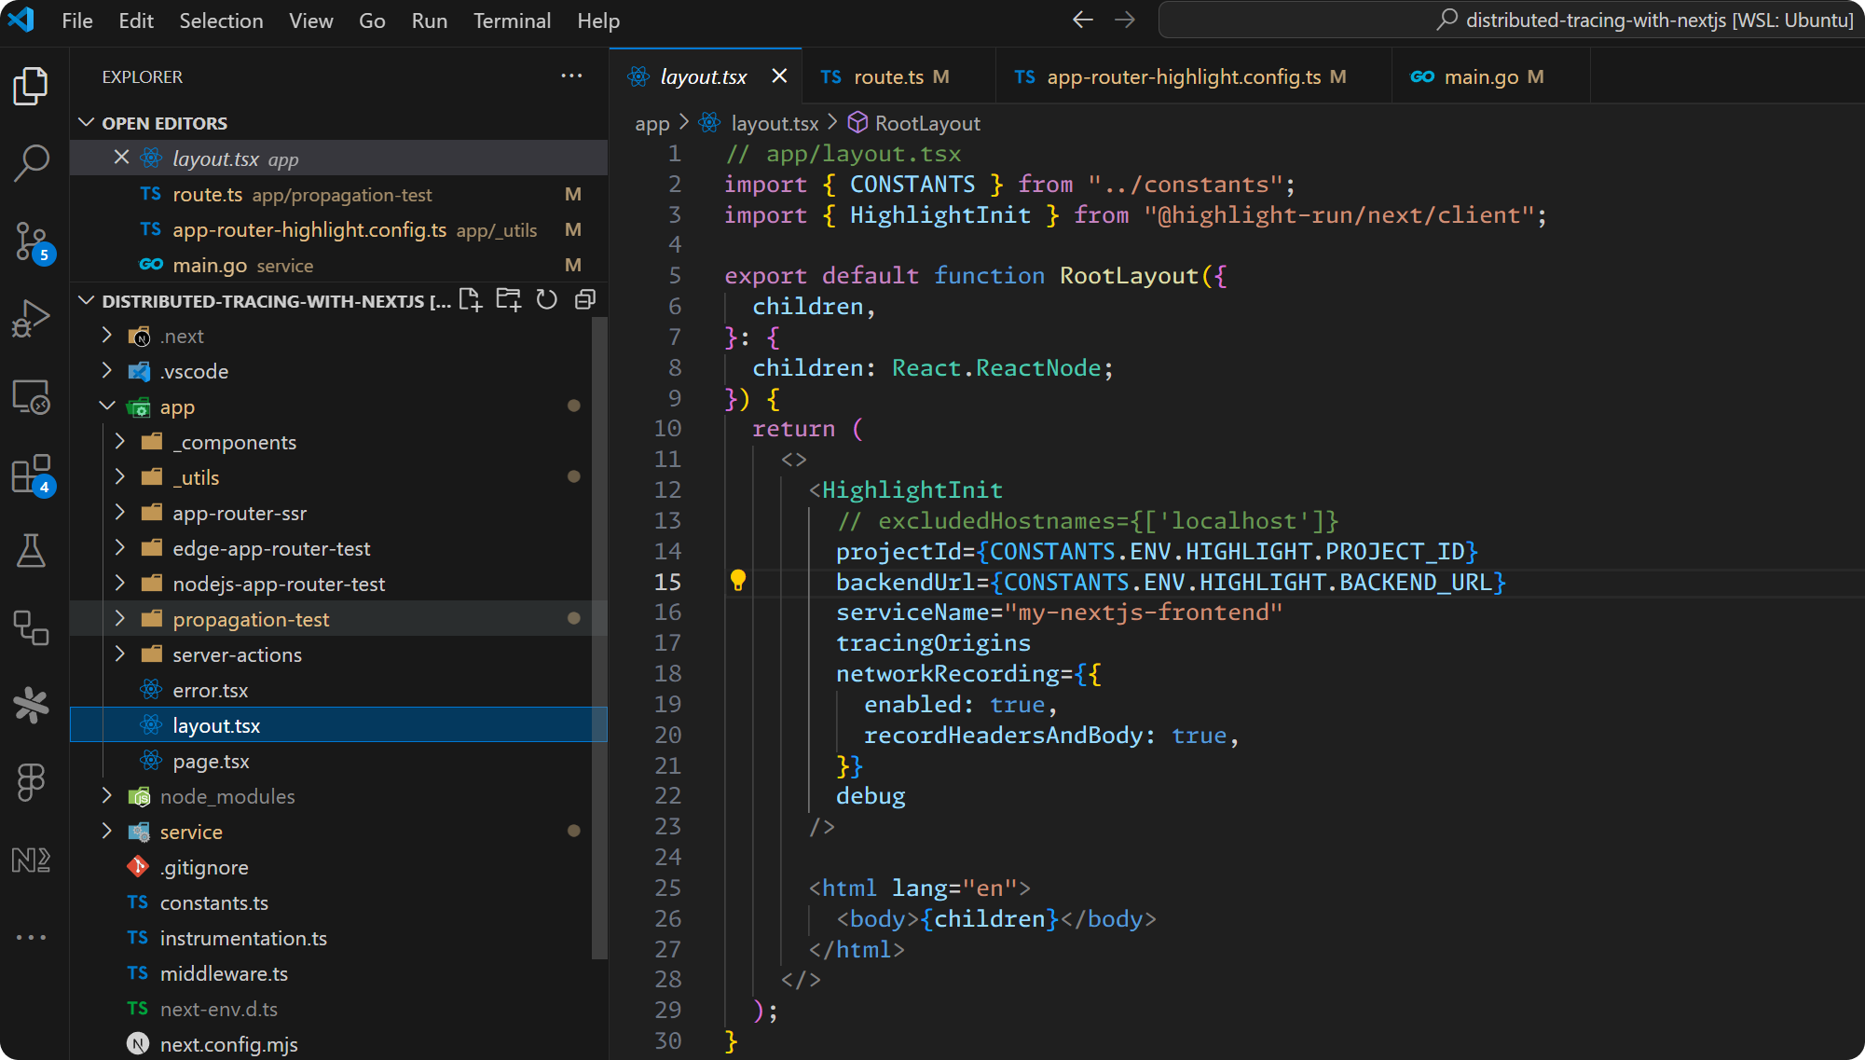The image size is (1865, 1060).
Task: Open the Remote Explorer panel
Action: (x=33, y=396)
